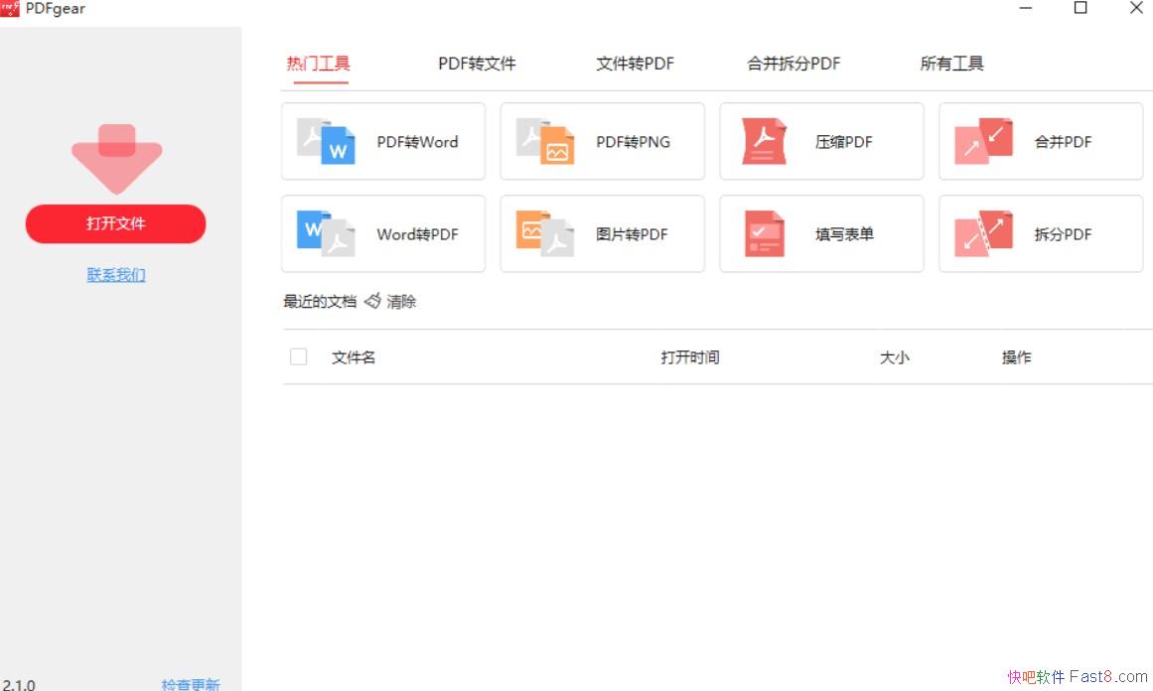Viewport: 1153px width, 691px height.
Task: Open the PDF转PNG converter icon
Action: 545,141
